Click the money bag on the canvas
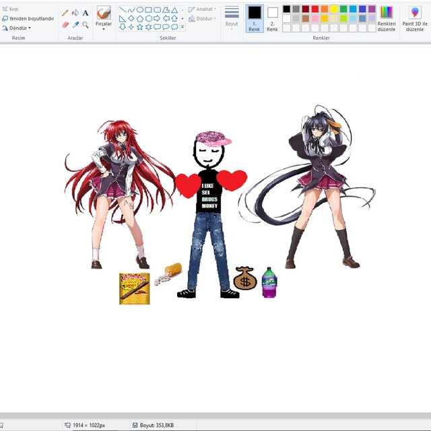This screenshot has height=431, width=431. coord(245,278)
